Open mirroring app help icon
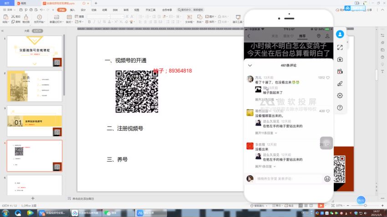Viewport: 387px width, 217px height. (340, 108)
